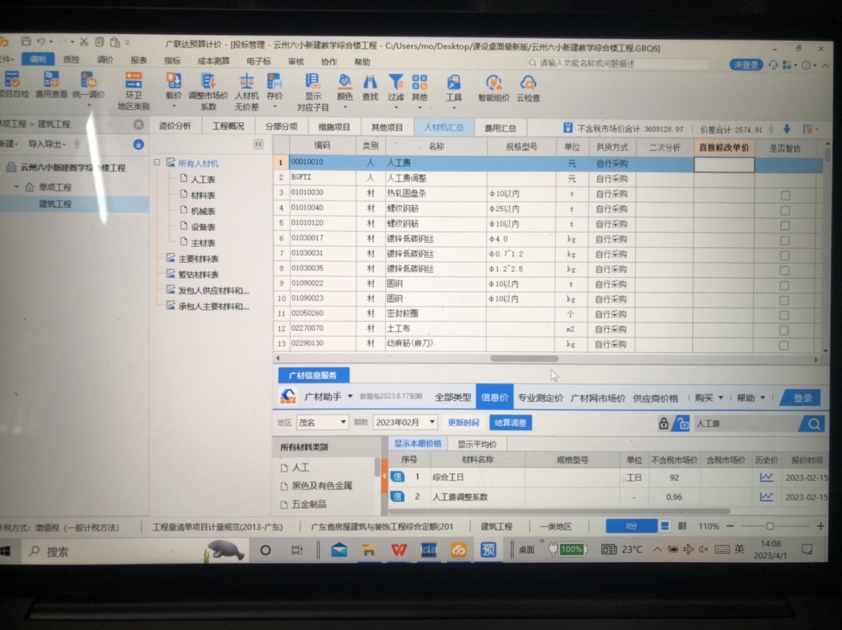Open history price chart for 人工费调整系数
Viewport: 842px width, 630px height.
pos(766,497)
